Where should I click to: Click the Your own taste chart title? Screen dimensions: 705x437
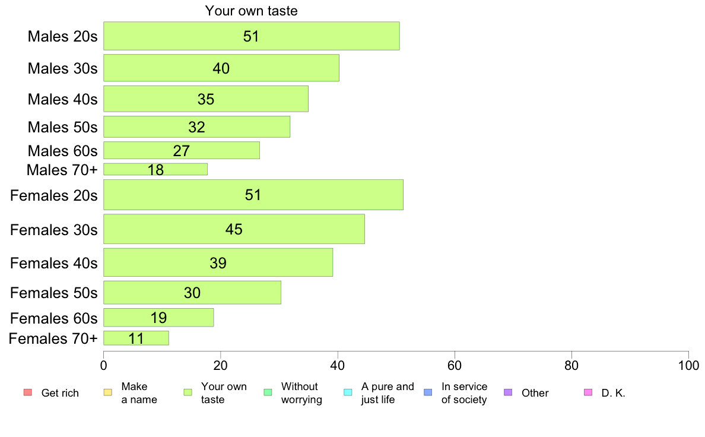pos(252,11)
